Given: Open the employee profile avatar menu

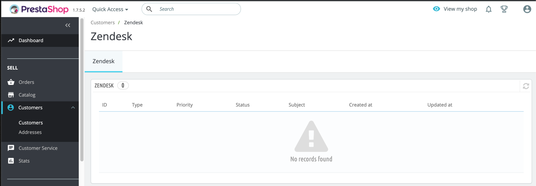Looking at the screenshot, I should pos(527,9).
